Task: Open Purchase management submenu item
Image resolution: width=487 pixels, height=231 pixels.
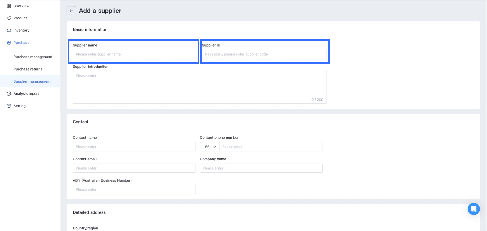Action: (33, 57)
